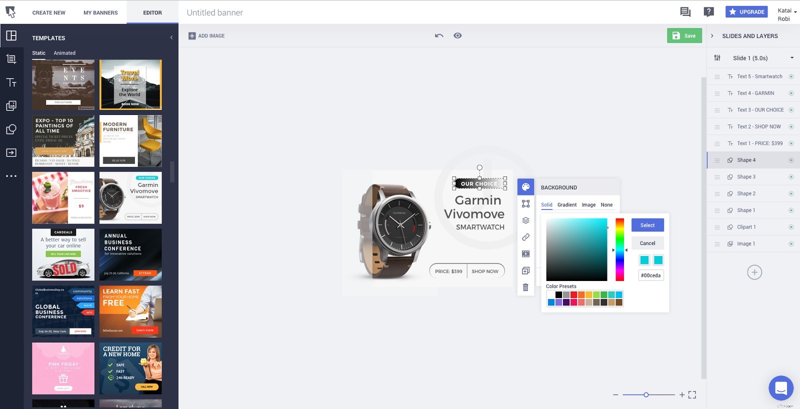The width and height of the screenshot is (800, 409).
Task: Toggle visibility of Image 1 layer
Action: click(x=791, y=244)
